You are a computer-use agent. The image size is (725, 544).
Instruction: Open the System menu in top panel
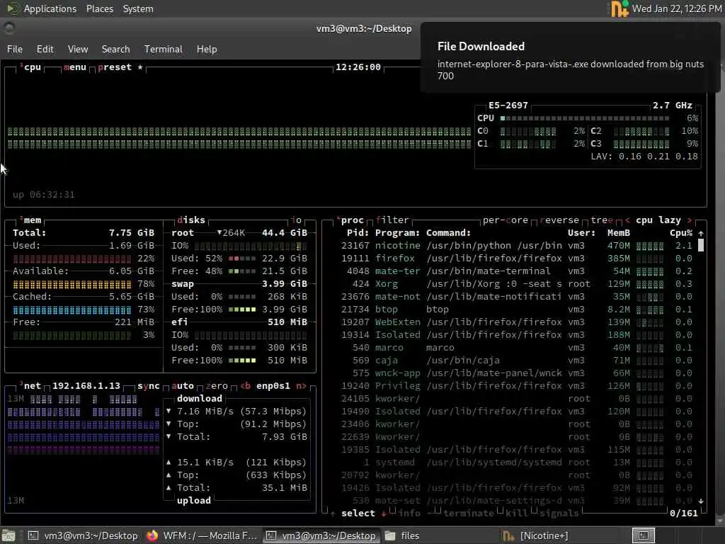[x=138, y=8]
